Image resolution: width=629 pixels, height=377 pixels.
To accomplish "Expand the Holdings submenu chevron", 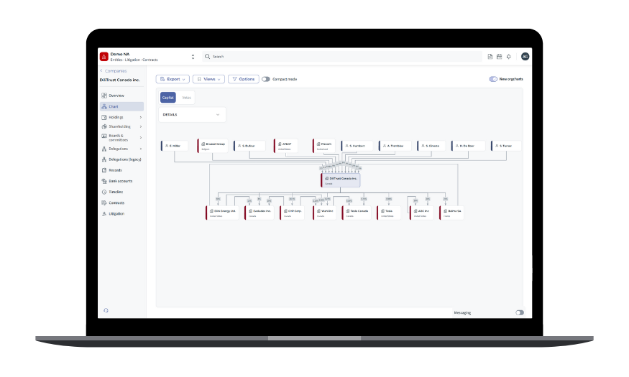I will pyautogui.click(x=141, y=117).
